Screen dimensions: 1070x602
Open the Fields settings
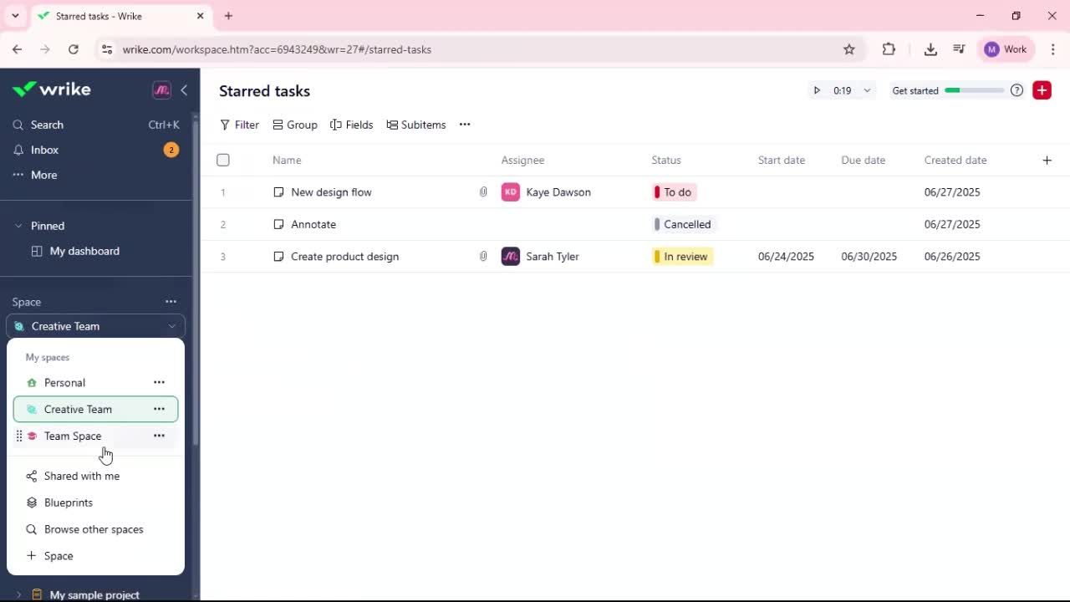(x=352, y=125)
